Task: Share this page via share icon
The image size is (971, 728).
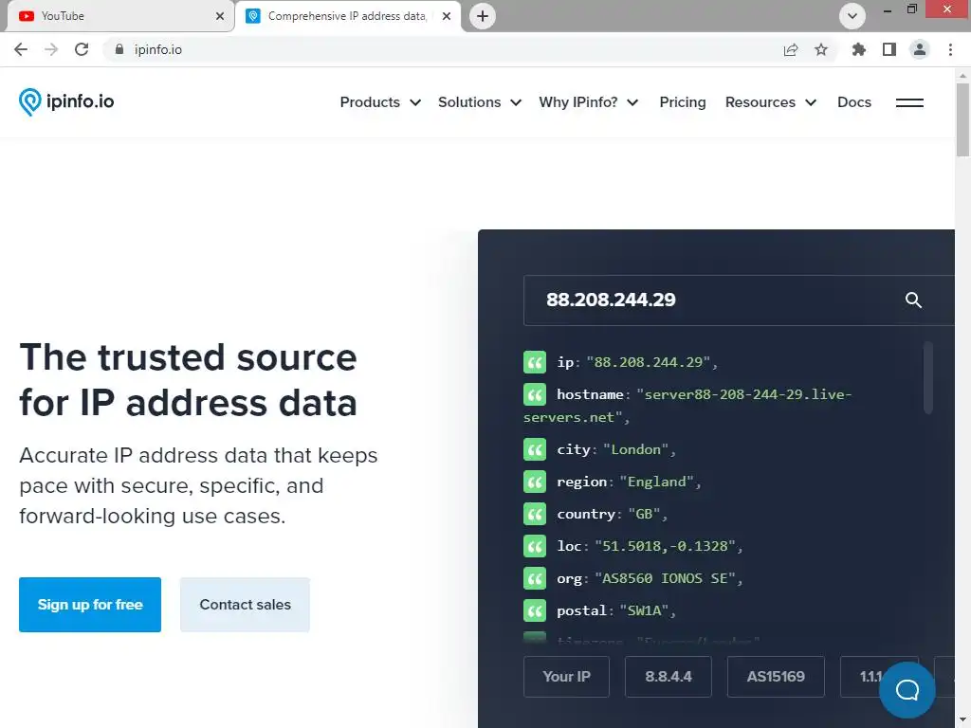Action: [791, 49]
